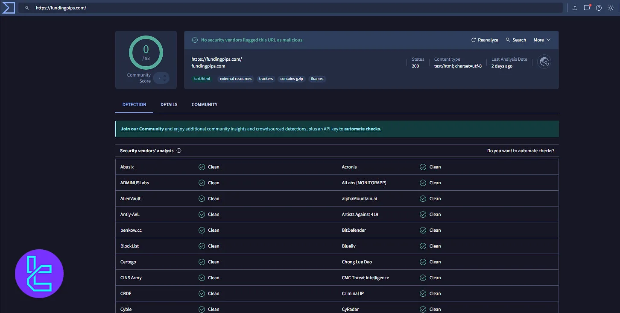Click the search magnifier in the address bar
The width and height of the screenshot is (620, 313).
pyautogui.click(x=26, y=7)
